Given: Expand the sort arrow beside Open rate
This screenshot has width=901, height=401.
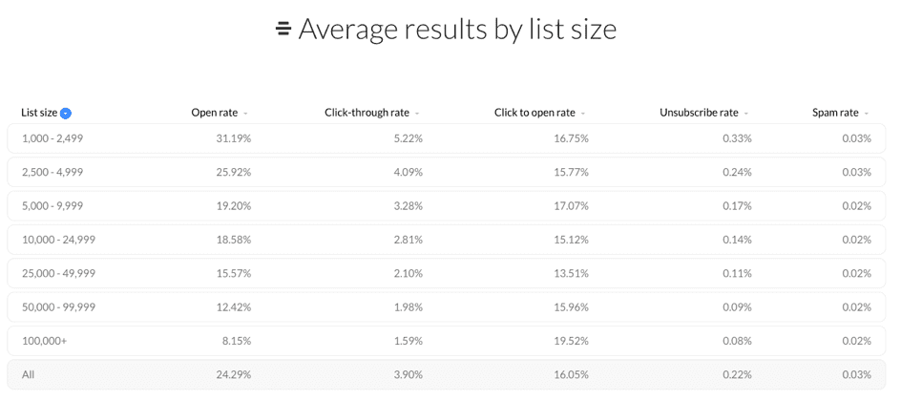Looking at the screenshot, I should coord(245,114).
